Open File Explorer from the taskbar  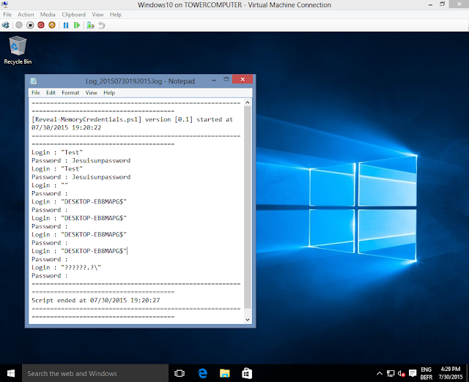coord(225,373)
